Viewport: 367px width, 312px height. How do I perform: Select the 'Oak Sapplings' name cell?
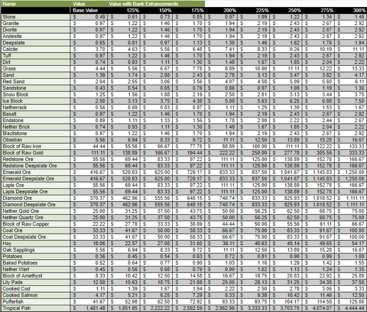coord(35,250)
